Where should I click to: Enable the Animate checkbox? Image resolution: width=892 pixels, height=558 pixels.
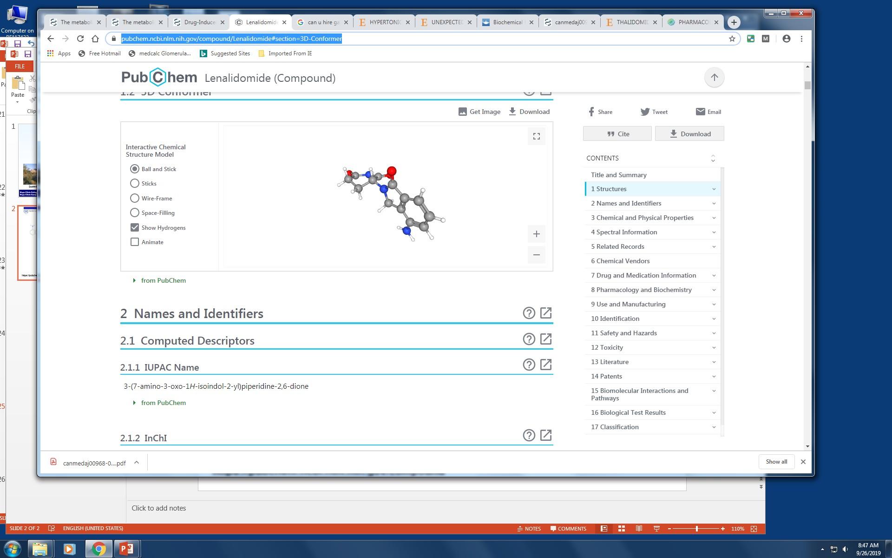(x=135, y=242)
